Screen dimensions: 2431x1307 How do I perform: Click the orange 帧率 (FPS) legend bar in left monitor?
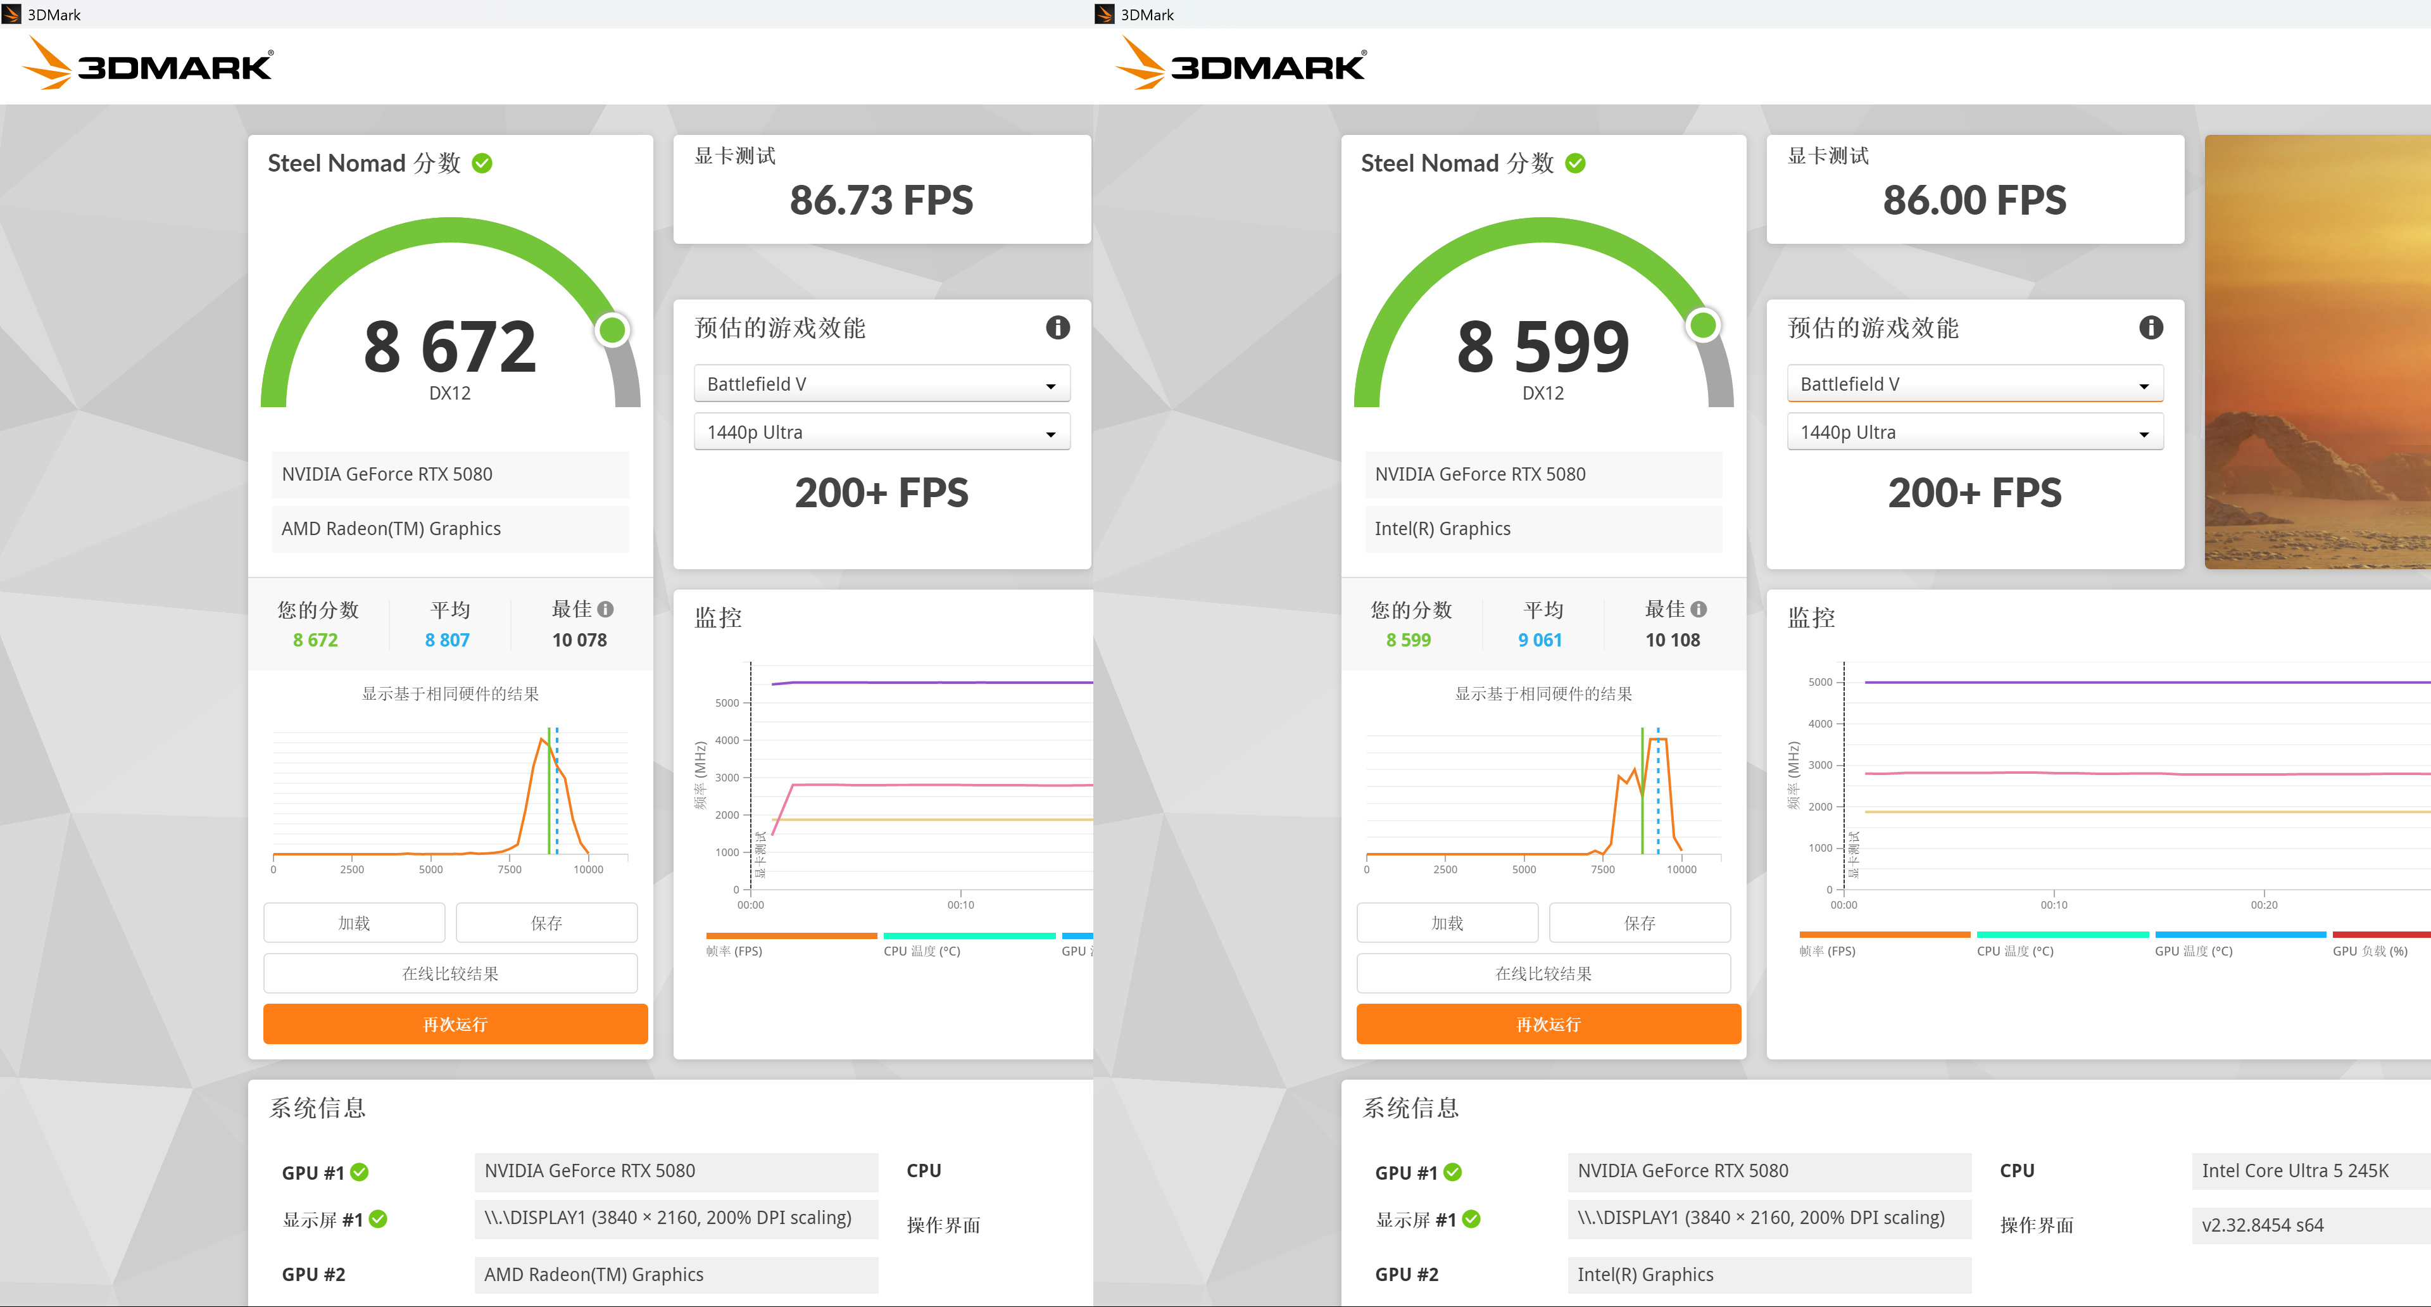791,935
